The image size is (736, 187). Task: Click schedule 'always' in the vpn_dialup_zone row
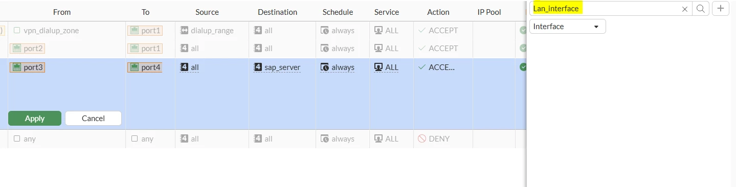pyautogui.click(x=338, y=31)
